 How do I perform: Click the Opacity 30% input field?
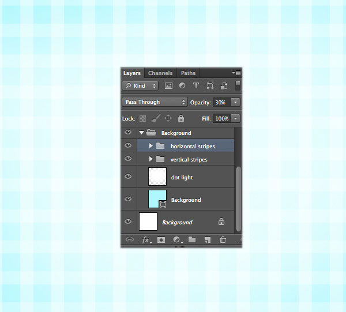click(222, 103)
